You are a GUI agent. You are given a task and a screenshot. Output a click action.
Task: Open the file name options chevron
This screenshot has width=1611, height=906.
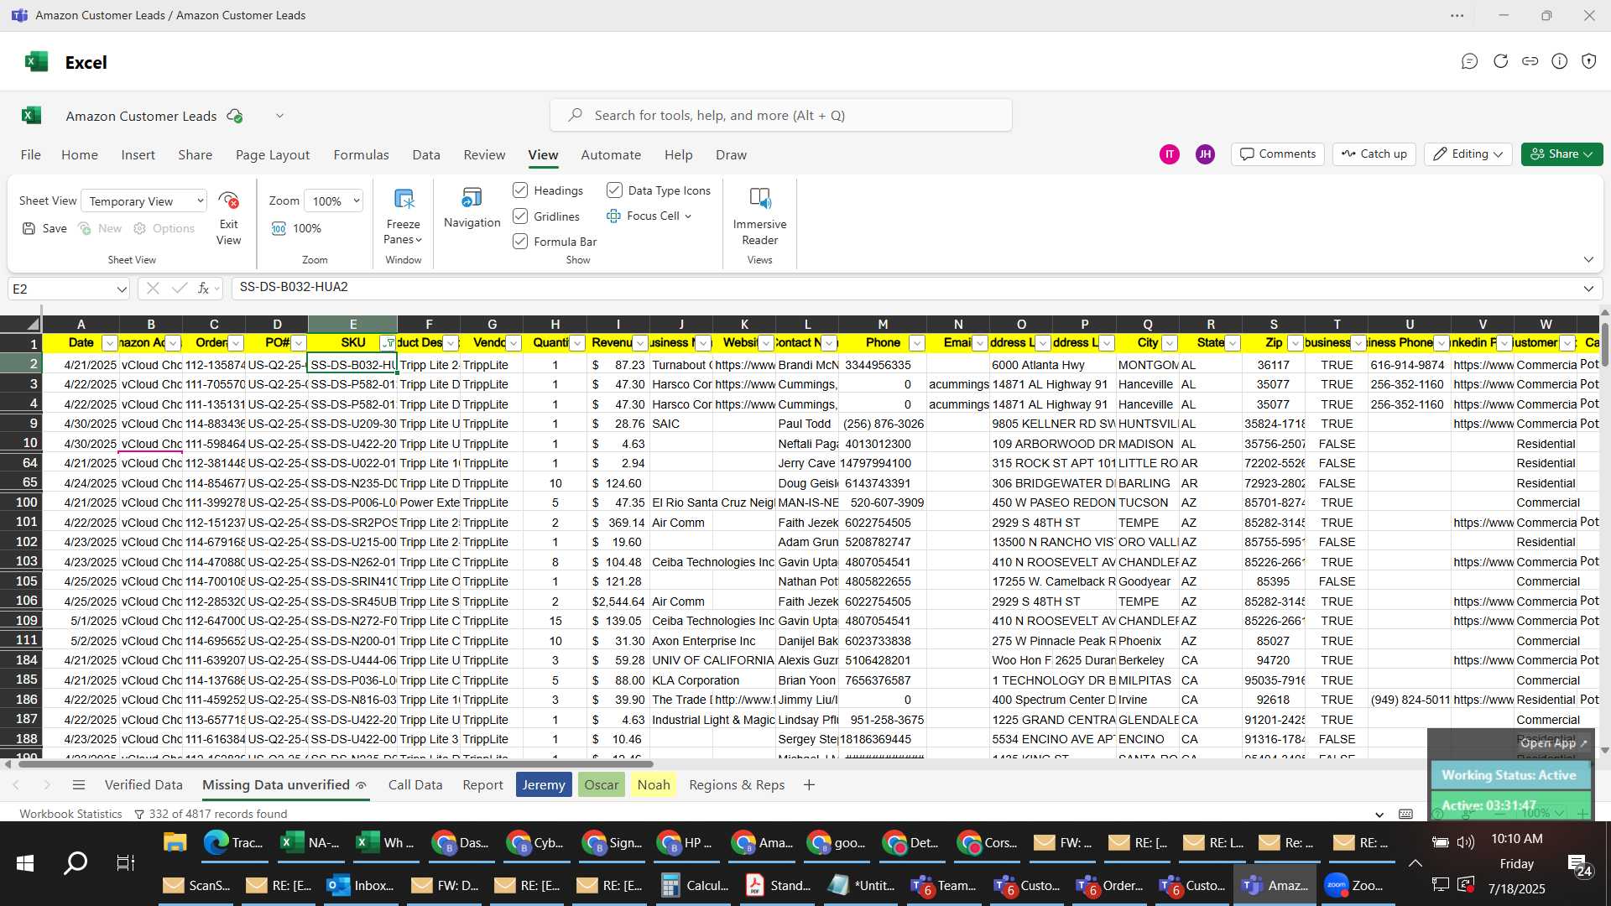(279, 116)
